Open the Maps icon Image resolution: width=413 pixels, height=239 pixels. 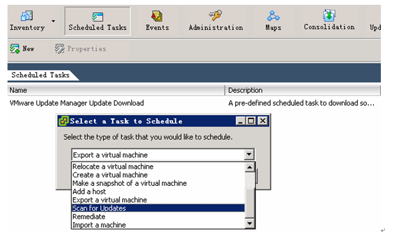pos(273,16)
